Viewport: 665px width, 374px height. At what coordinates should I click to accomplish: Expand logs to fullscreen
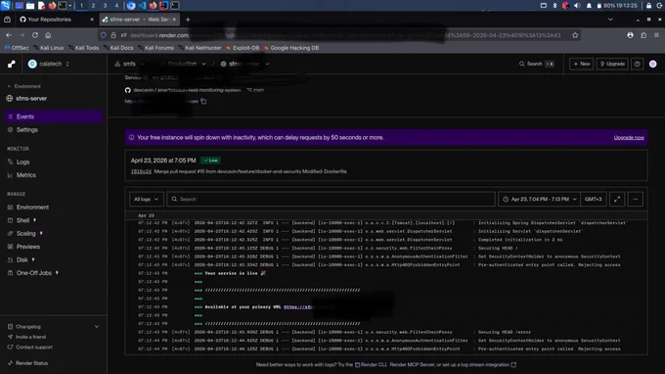click(x=617, y=199)
